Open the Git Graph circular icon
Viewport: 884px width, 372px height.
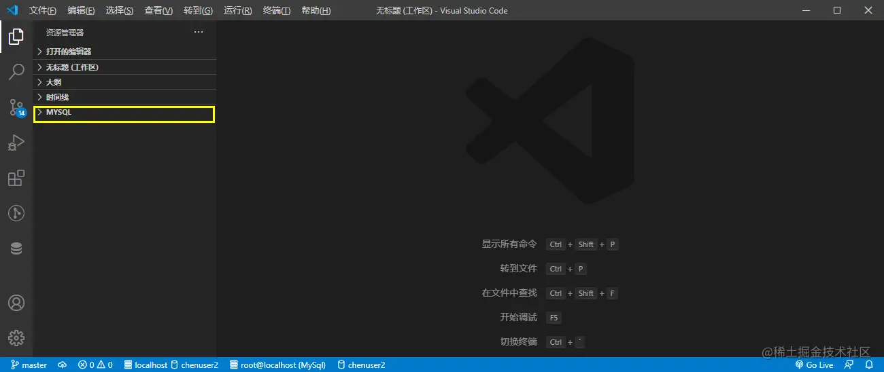click(16, 213)
